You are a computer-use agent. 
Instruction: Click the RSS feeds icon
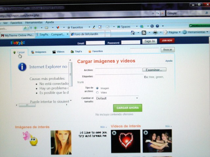(144, 32)
